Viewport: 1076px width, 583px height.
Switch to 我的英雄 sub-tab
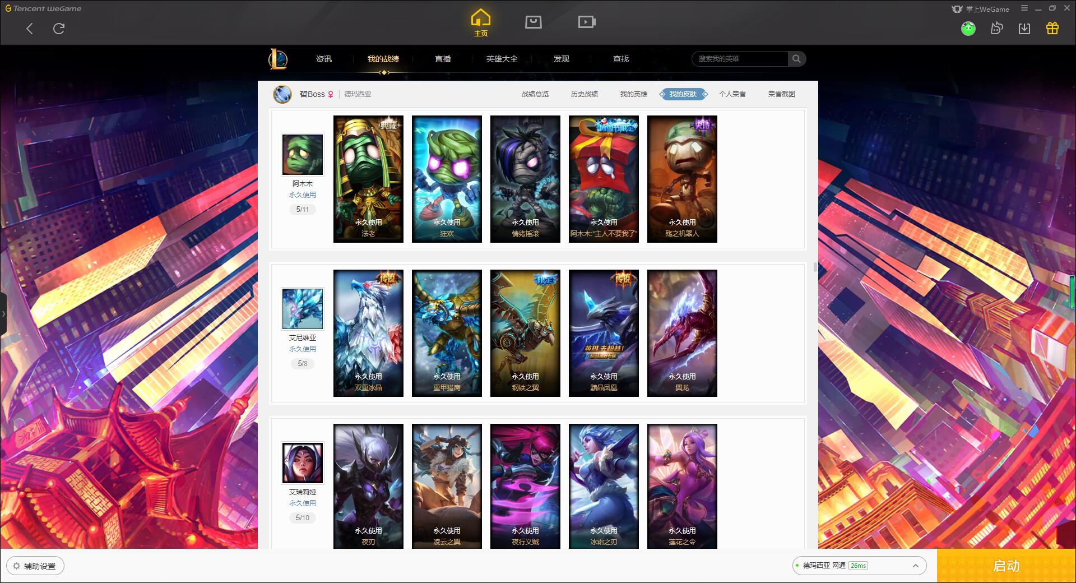[x=634, y=94]
